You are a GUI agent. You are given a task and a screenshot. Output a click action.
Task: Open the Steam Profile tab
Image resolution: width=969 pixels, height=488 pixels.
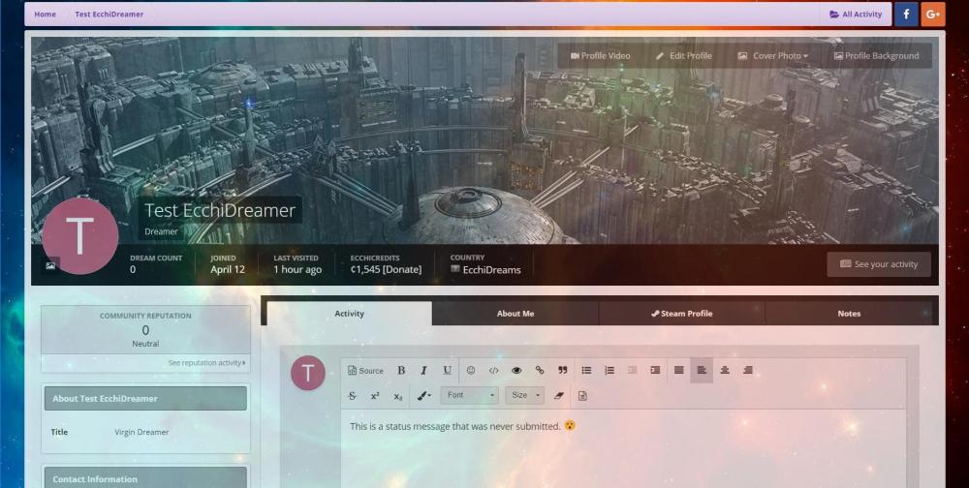tap(681, 313)
